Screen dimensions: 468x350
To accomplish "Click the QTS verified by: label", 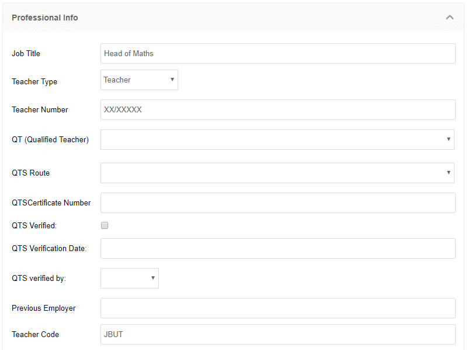I will pos(39,278).
